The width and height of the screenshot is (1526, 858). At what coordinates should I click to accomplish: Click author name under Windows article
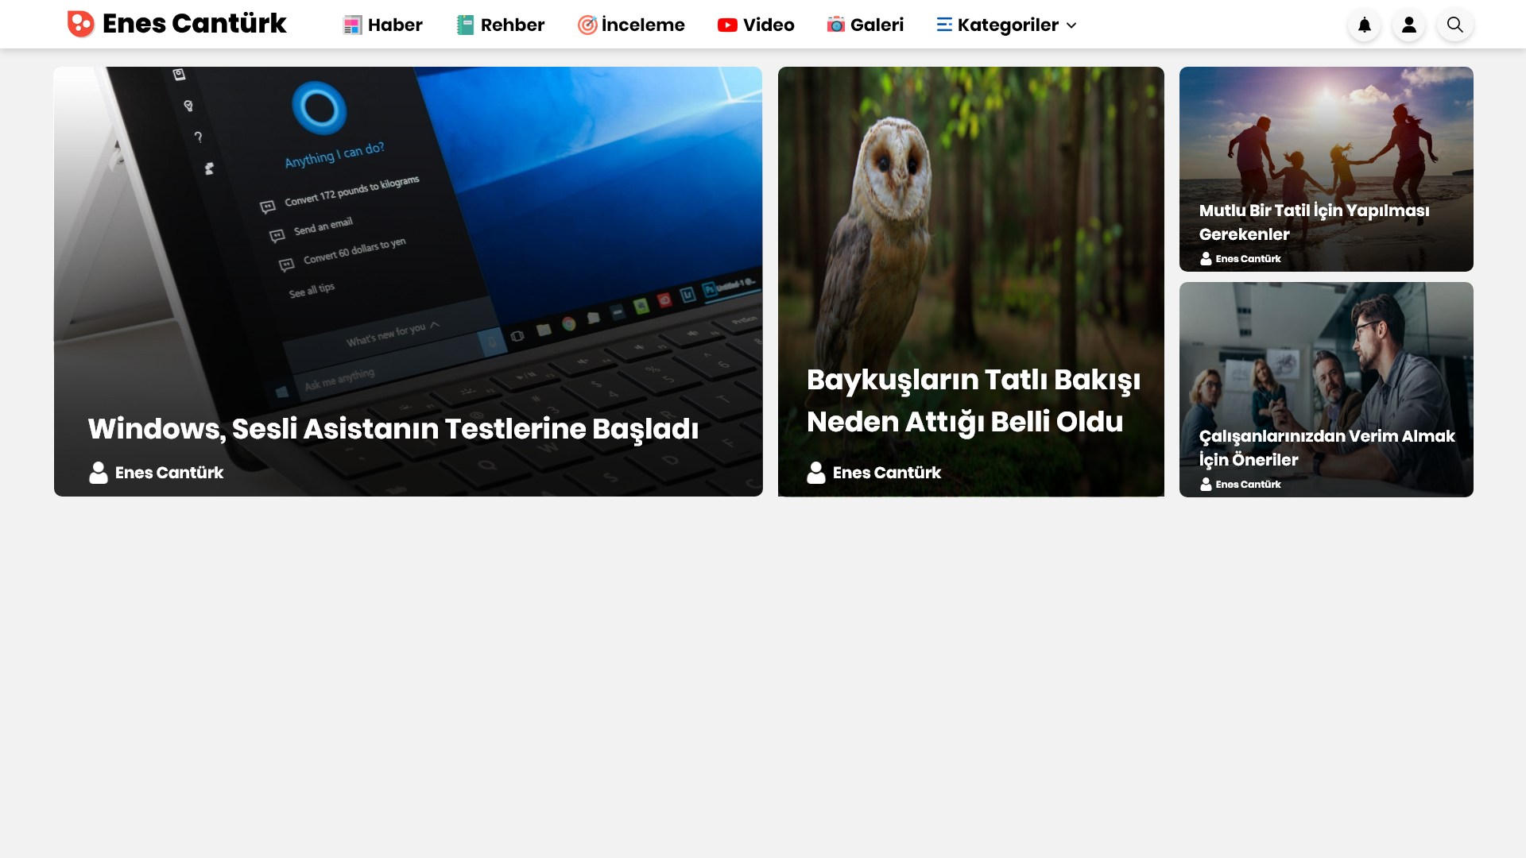(169, 473)
